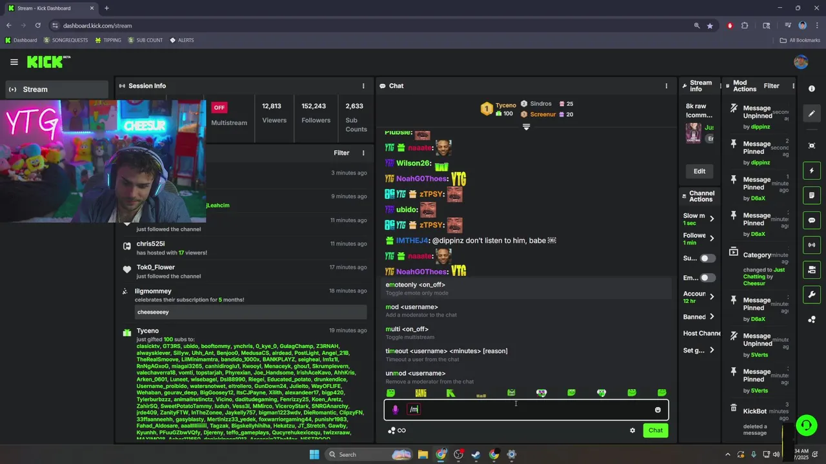Open the Session Info three-dot menu
826x464 pixels.
pos(363,86)
